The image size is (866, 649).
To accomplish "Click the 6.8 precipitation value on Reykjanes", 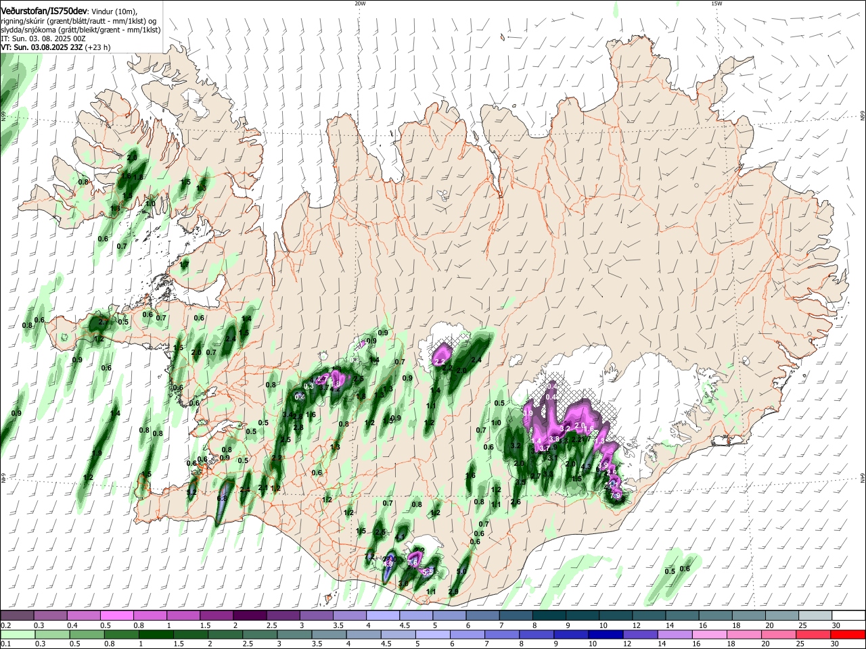I will [222, 498].
